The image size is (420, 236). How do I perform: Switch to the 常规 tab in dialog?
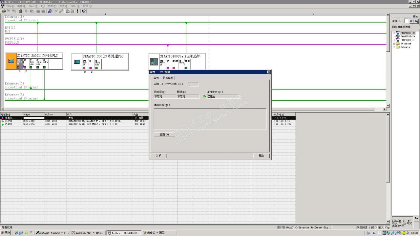[x=156, y=78]
